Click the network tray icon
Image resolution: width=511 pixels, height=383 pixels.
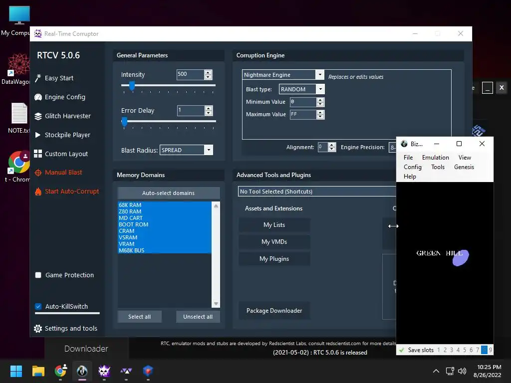[450, 371]
